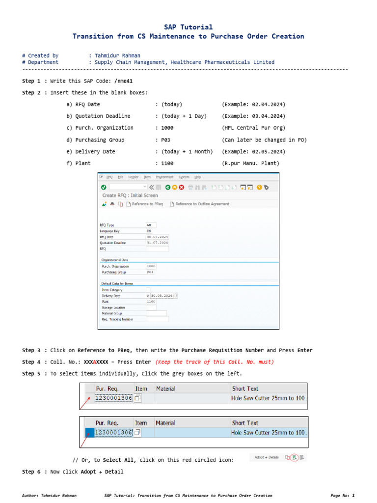The height and width of the screenshot is (503, 377).
Task: Click 1230001306 cell in unselected row
Action: click(114, 398)
